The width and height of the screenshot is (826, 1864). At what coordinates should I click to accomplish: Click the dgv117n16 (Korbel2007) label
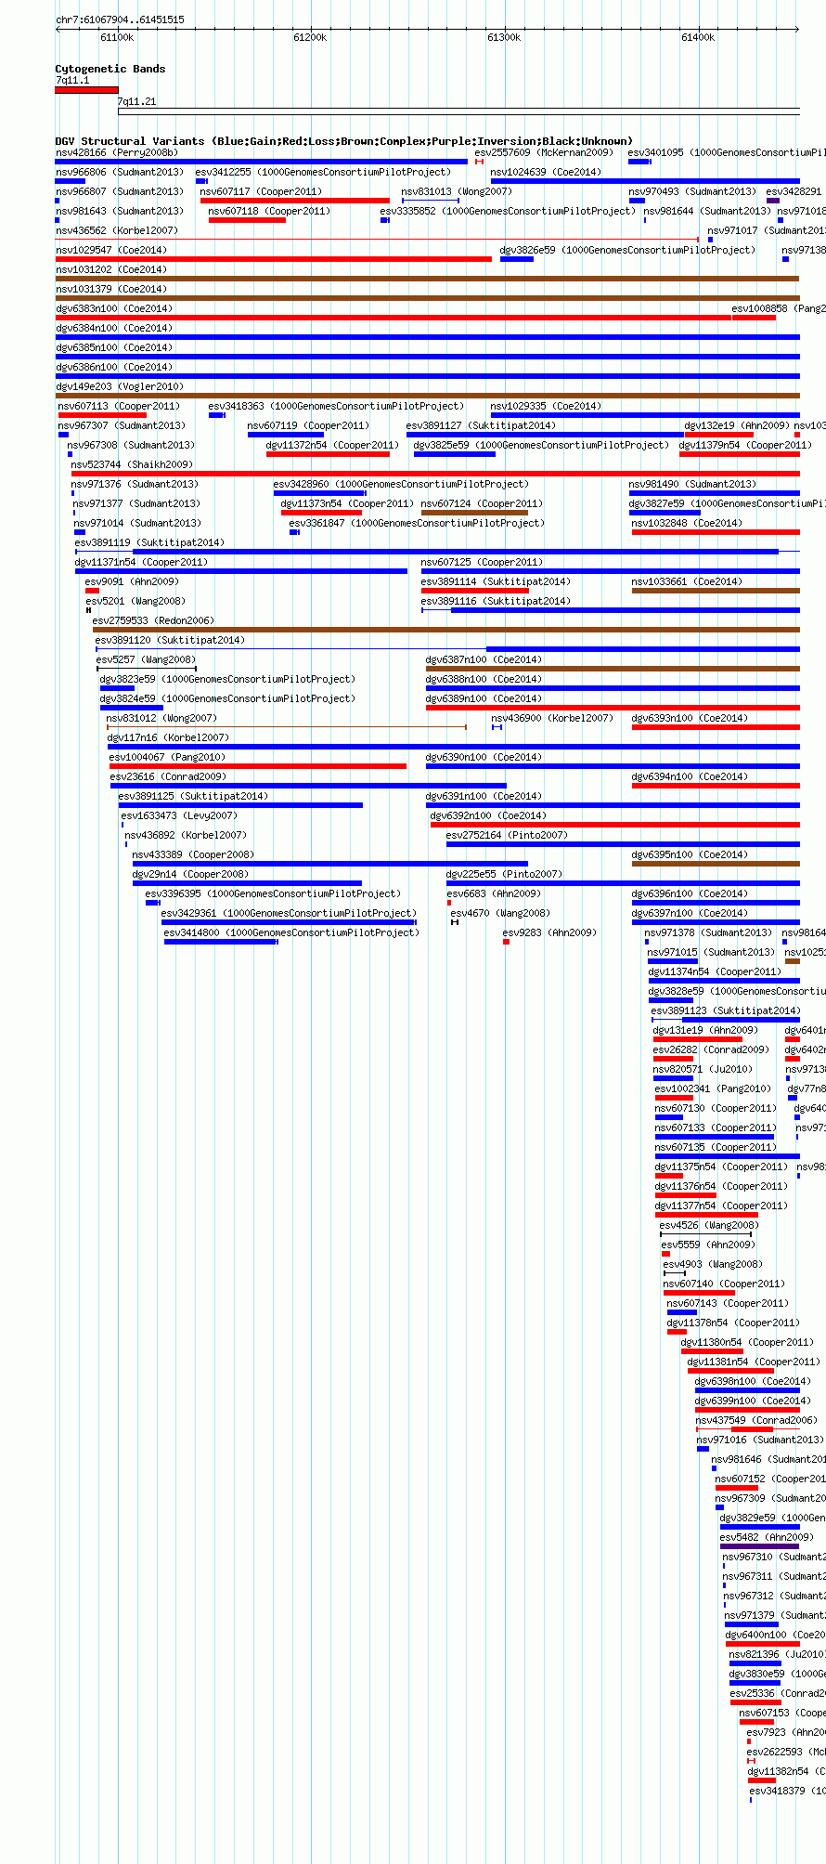pos(168,737)
